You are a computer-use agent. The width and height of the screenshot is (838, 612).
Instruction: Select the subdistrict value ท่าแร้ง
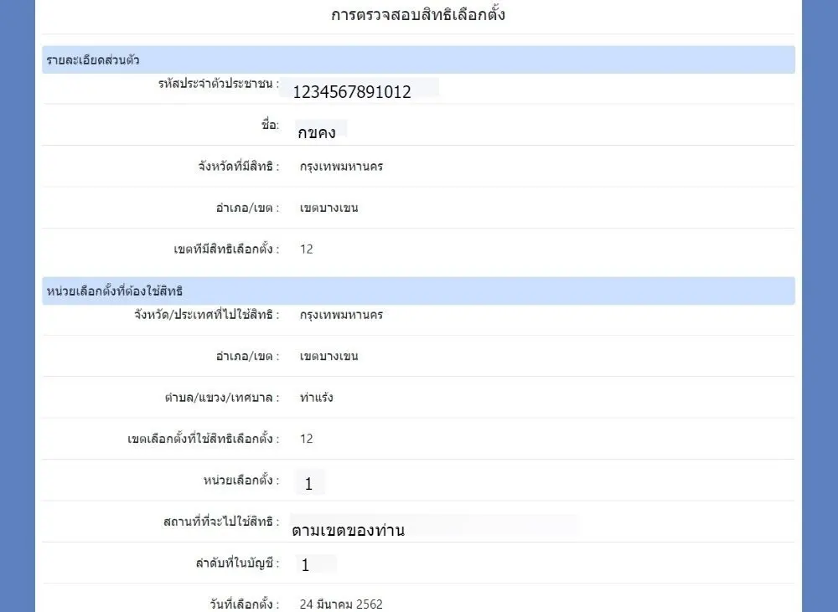pos(316,398)
